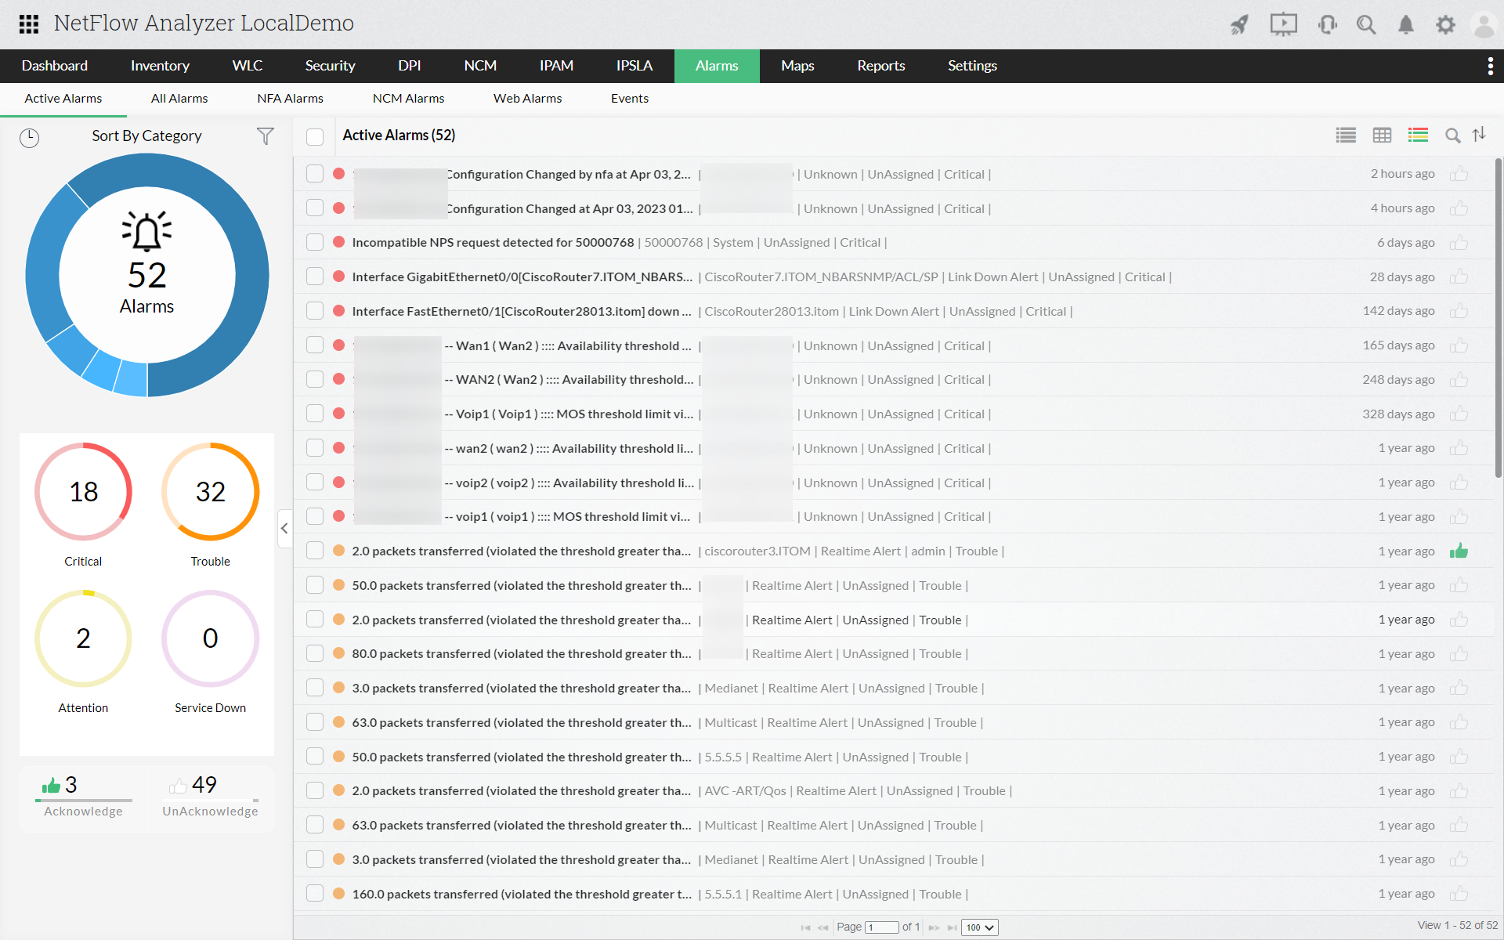Viewport: 1504px width, 940px height.
Task: Open the apps grid launcher icon
Action: click(29, 23)
